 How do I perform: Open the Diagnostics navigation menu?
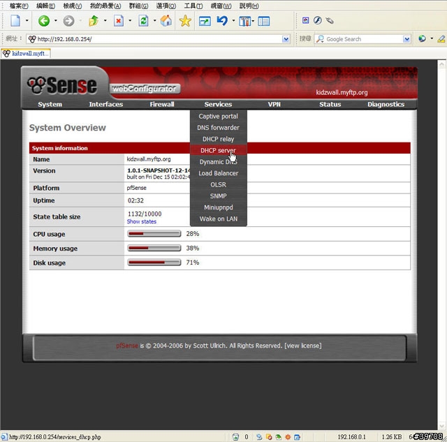point(386,104)
